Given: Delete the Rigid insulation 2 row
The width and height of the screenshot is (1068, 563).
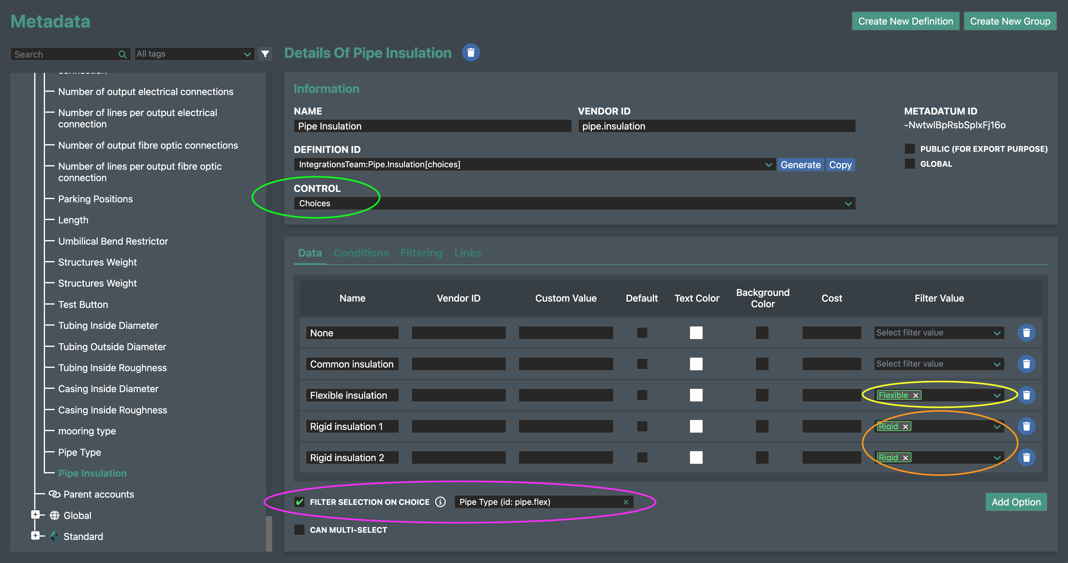Looking at the screenshot, I should pyautogui.click(x=1026, y=457).
